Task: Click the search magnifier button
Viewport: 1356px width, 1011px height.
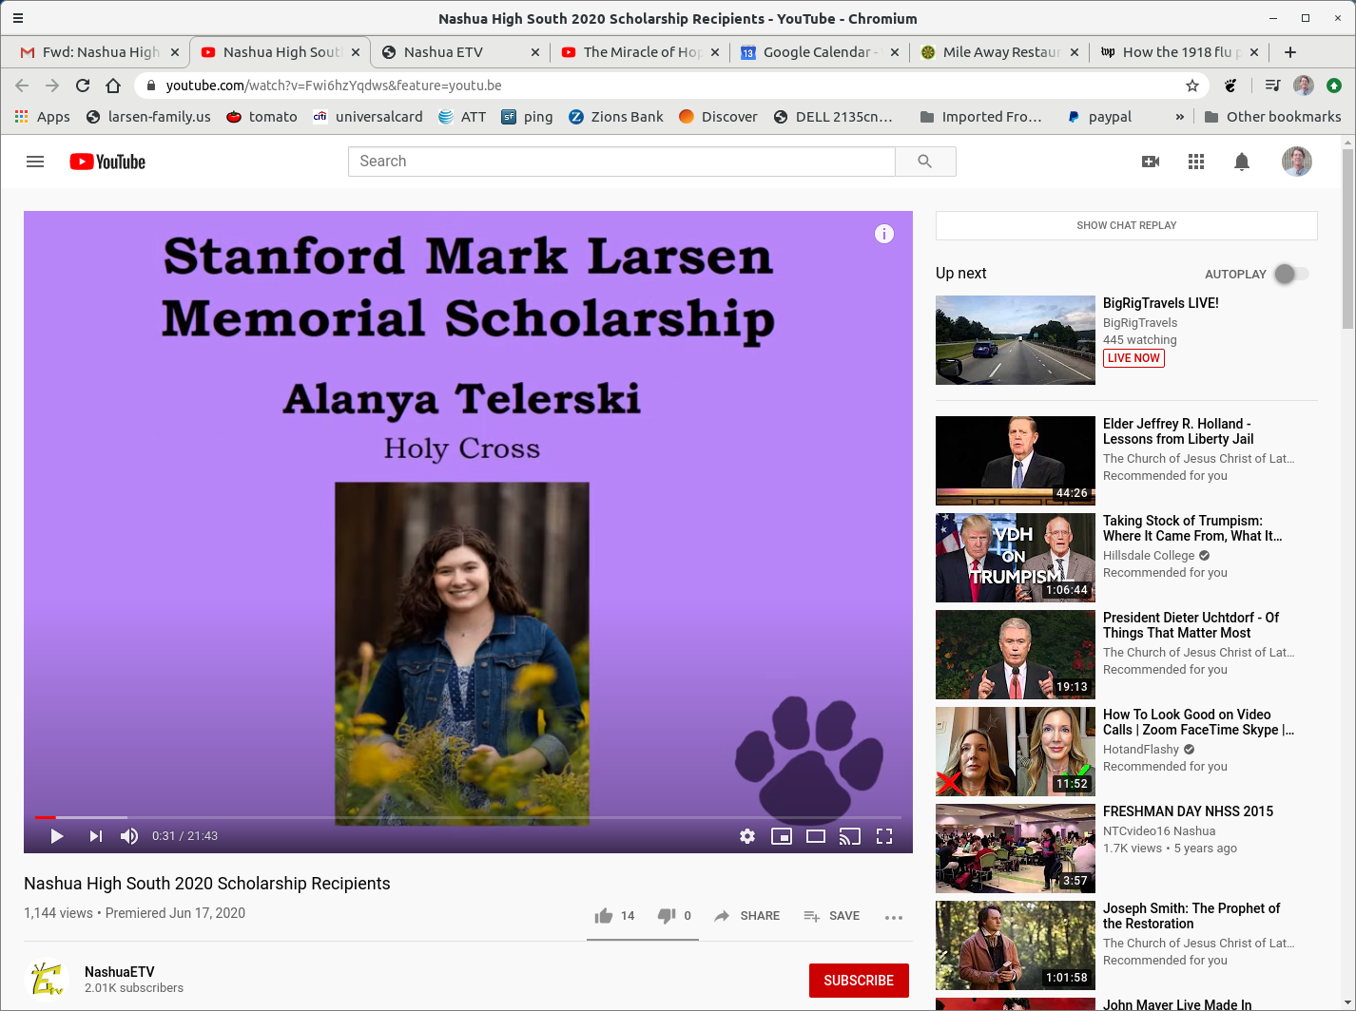Action: [925, 162]
